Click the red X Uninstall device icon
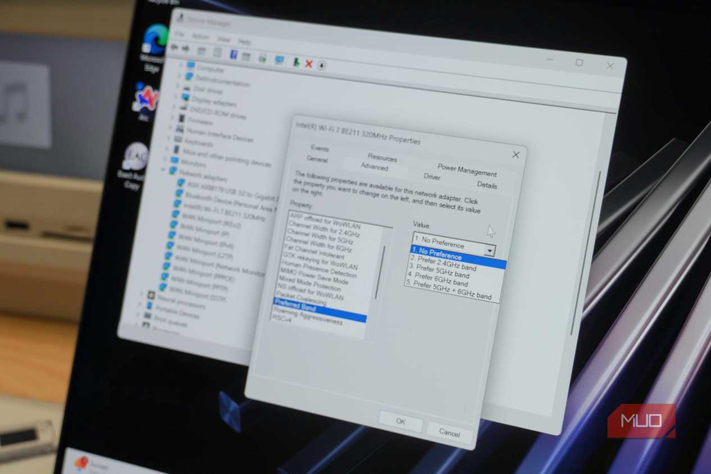Screen dimensions: 711x474 coord(308,64)
